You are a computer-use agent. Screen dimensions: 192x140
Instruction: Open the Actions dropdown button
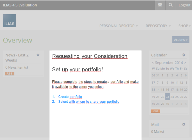pos(181,40)
